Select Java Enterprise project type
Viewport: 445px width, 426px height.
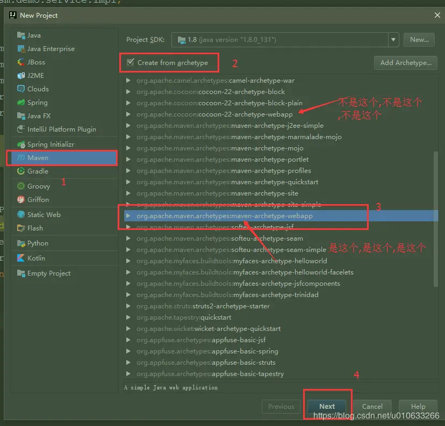pyautogui.click(x=64, y=49)
